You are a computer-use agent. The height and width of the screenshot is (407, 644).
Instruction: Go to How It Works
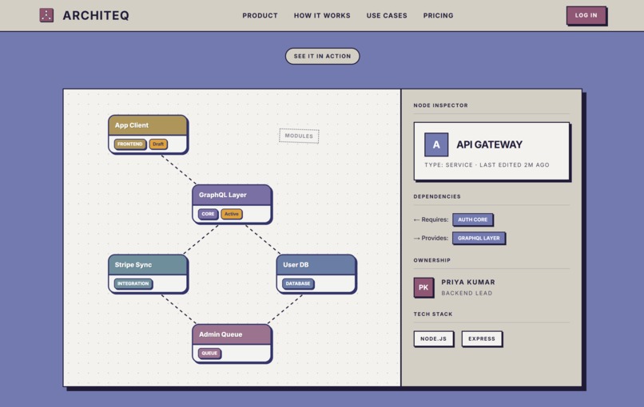(322, 16)
